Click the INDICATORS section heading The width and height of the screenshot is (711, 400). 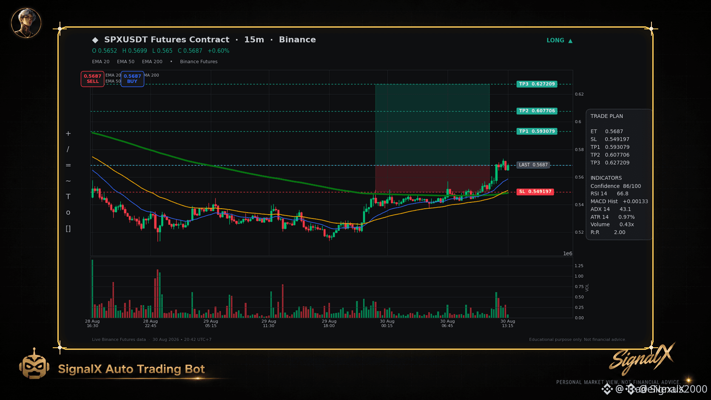[606, 178]
